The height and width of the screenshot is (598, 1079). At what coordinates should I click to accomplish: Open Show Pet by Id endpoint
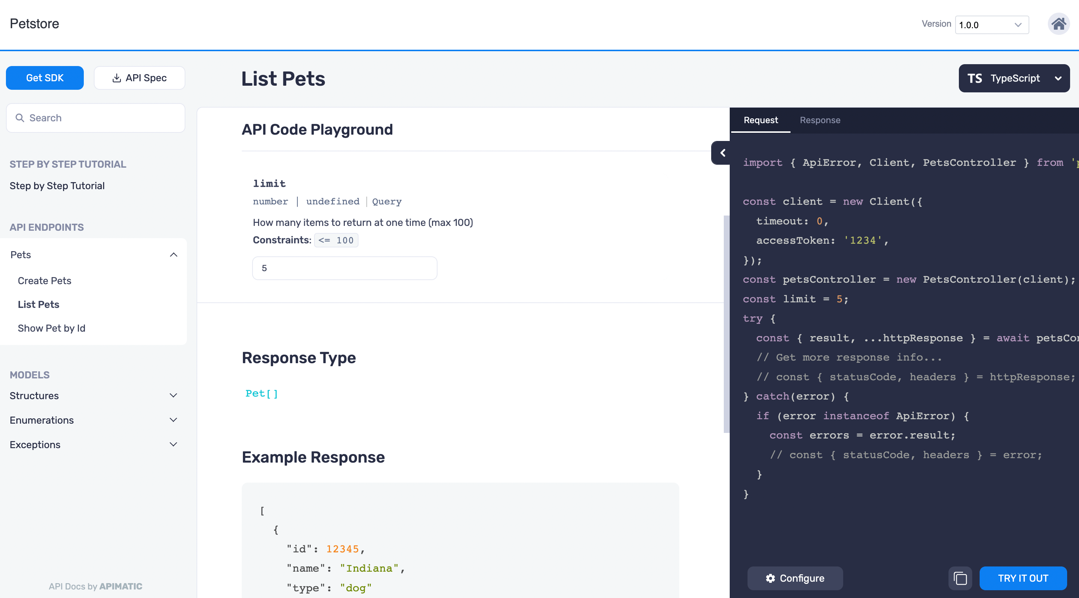point(52,328)
